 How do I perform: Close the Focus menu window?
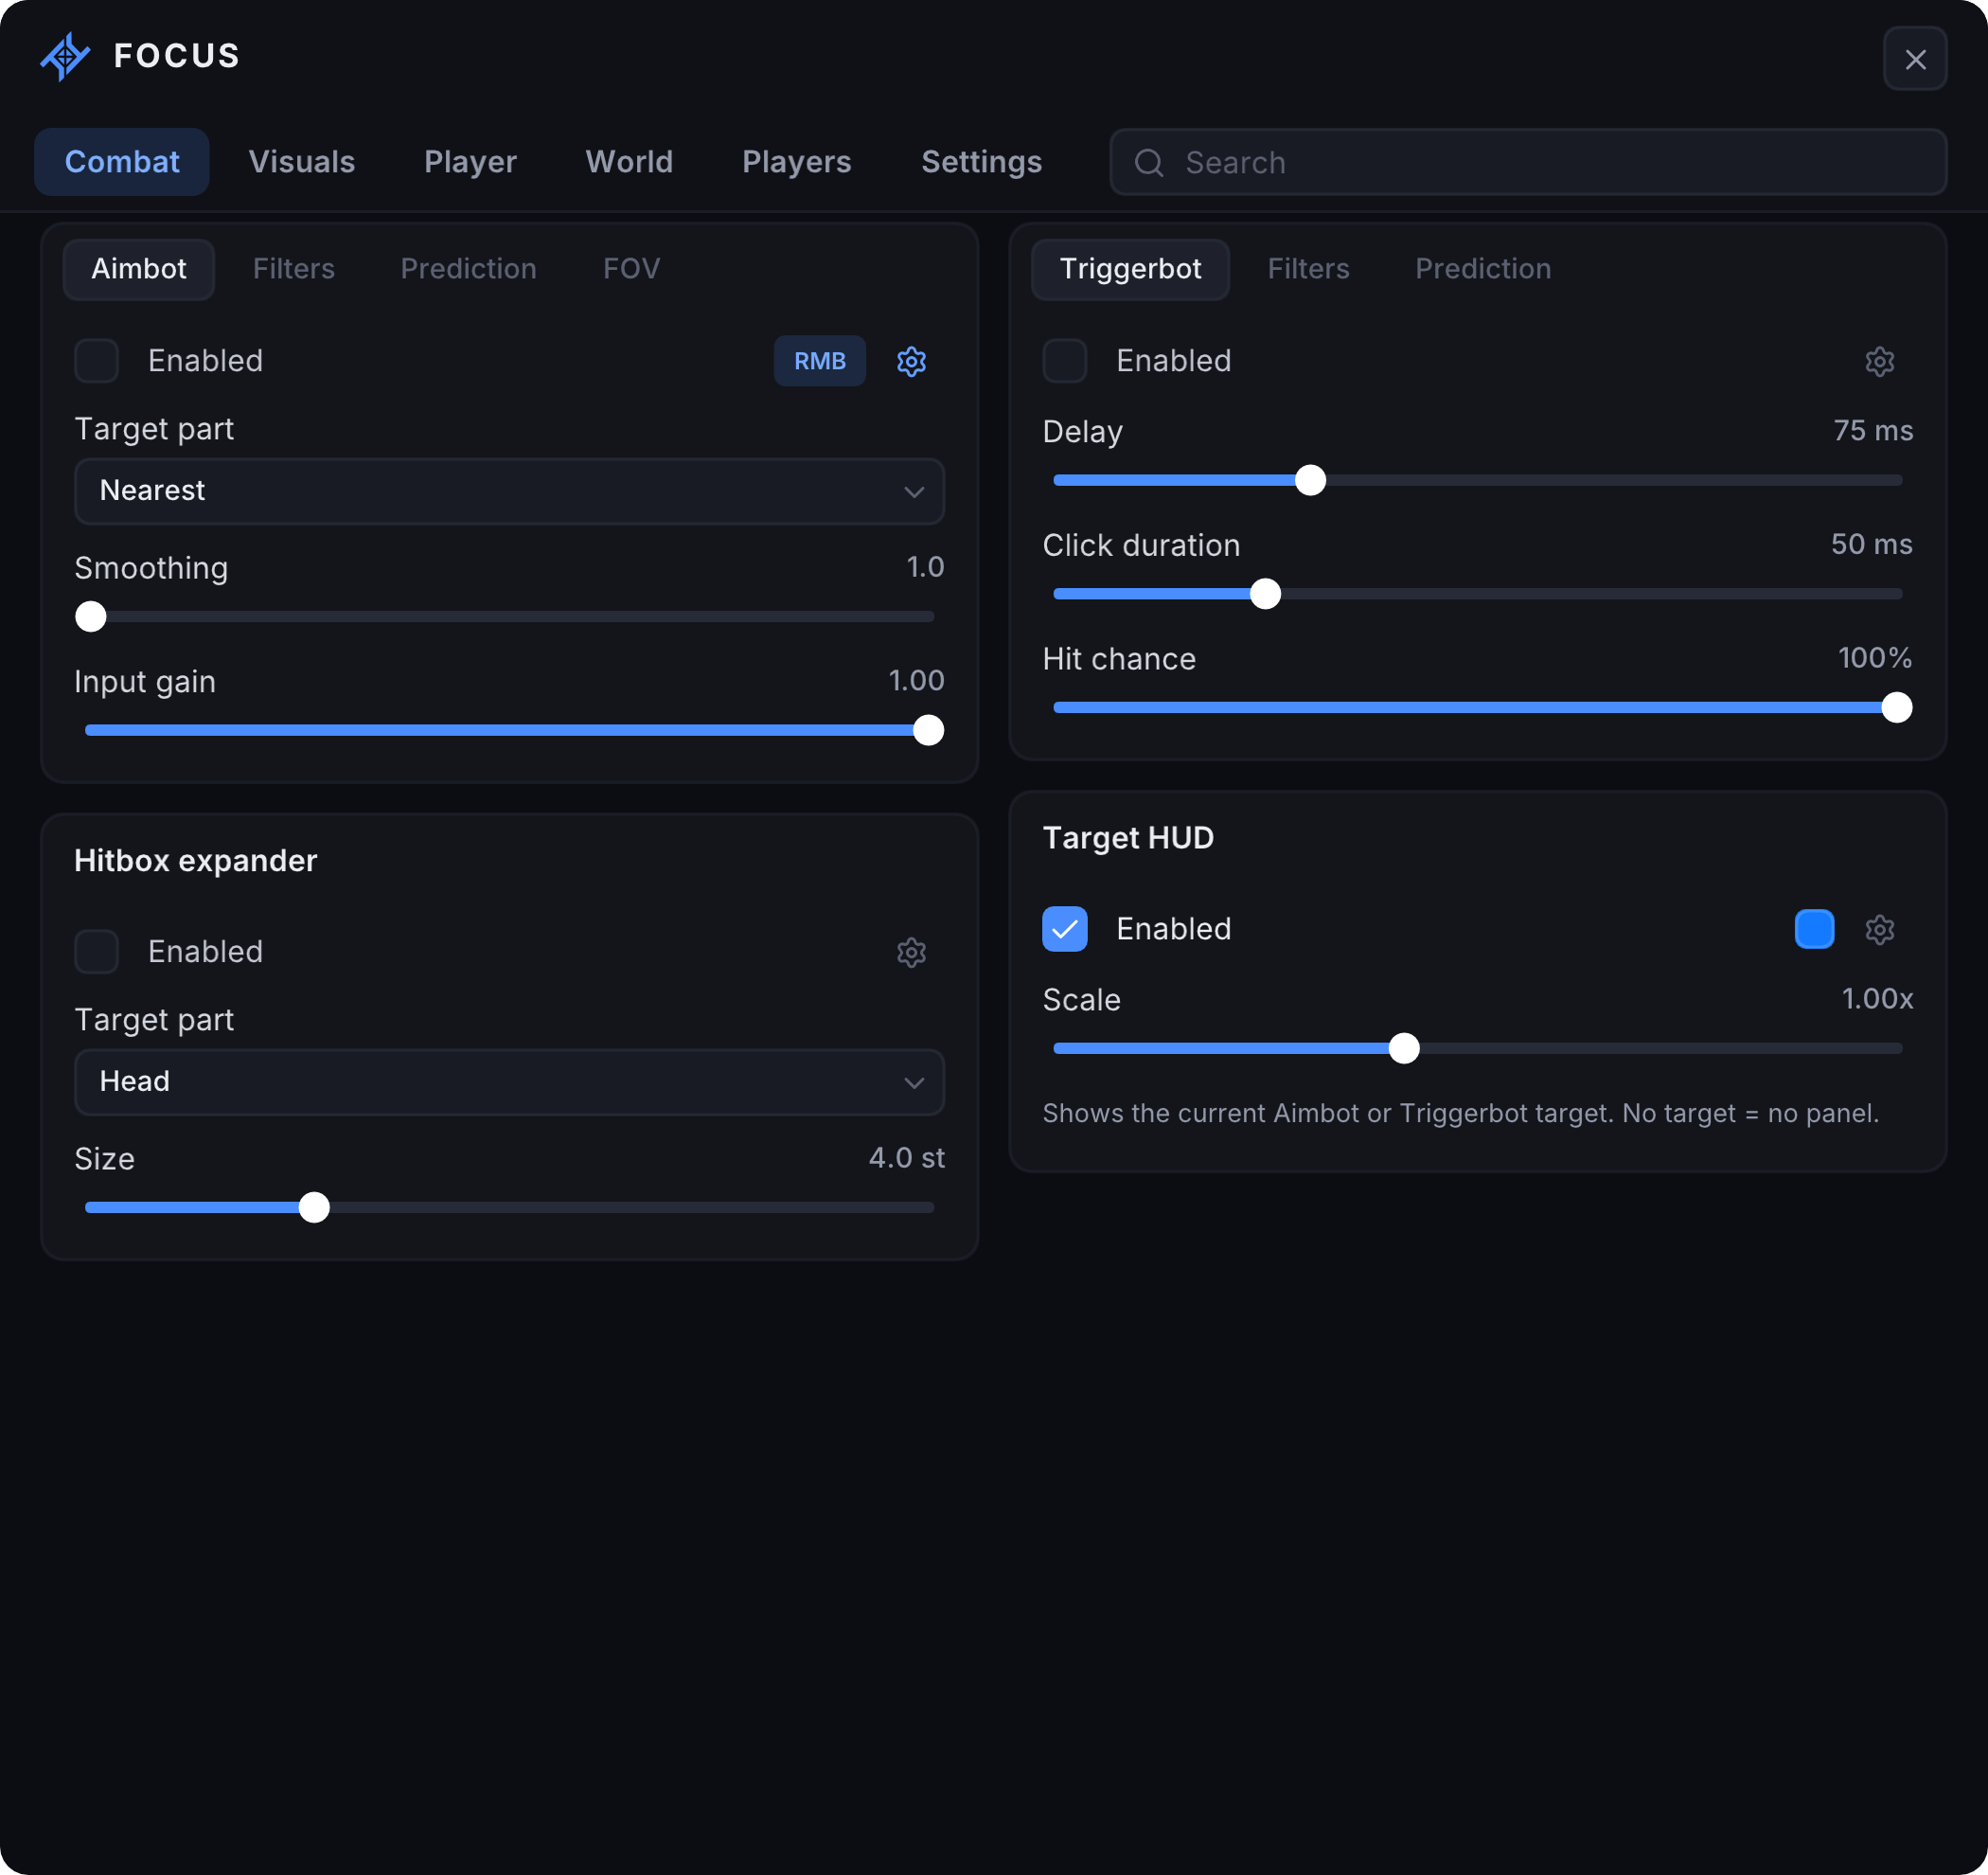pos(1915,59)
